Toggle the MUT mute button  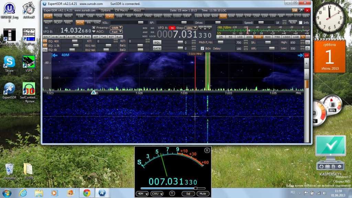coord(48,22)
